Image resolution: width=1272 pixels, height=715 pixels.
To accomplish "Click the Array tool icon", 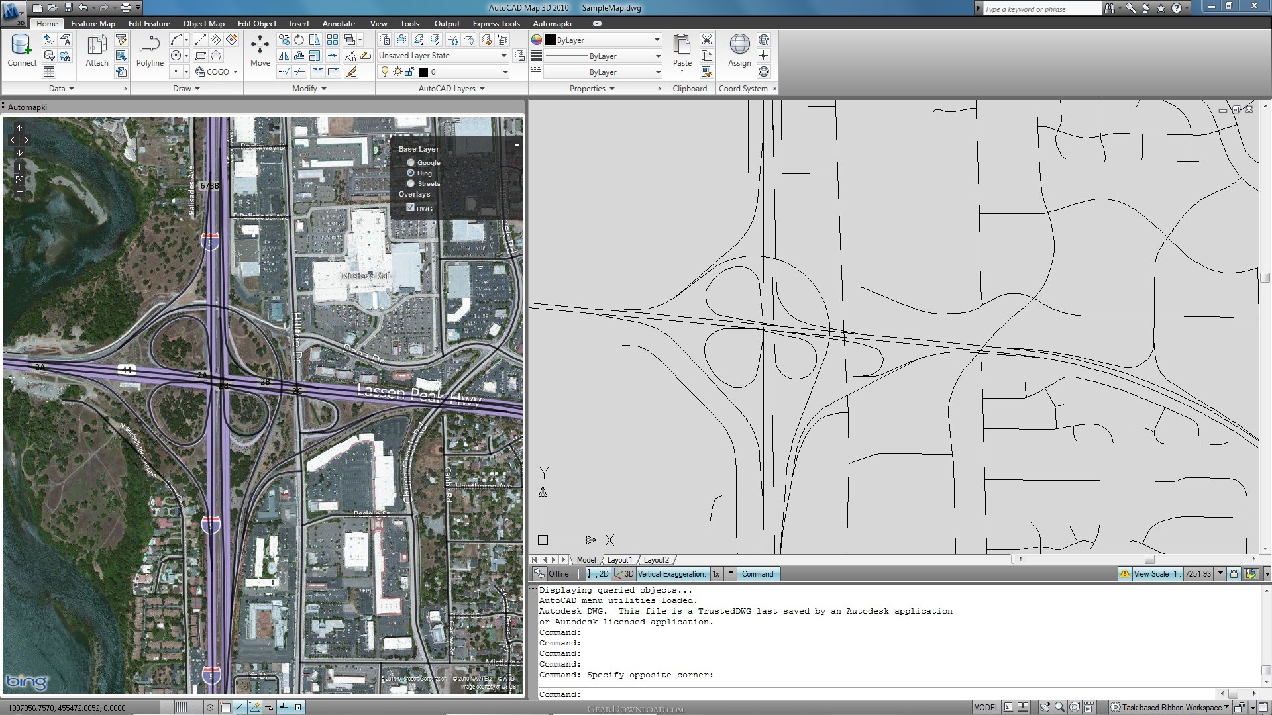I will [333, 40].
